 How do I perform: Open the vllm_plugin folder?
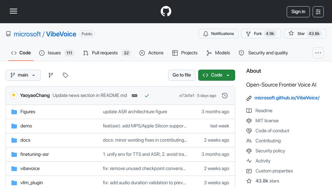(x=31, y=183)
